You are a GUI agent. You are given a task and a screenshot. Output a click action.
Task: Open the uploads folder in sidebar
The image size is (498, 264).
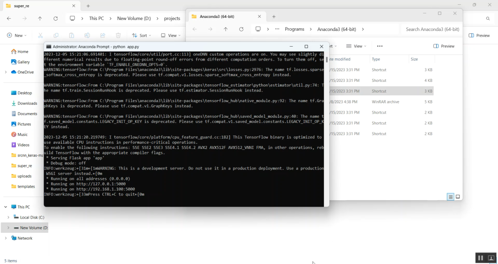pyautogui.click(x=21, y=176)
